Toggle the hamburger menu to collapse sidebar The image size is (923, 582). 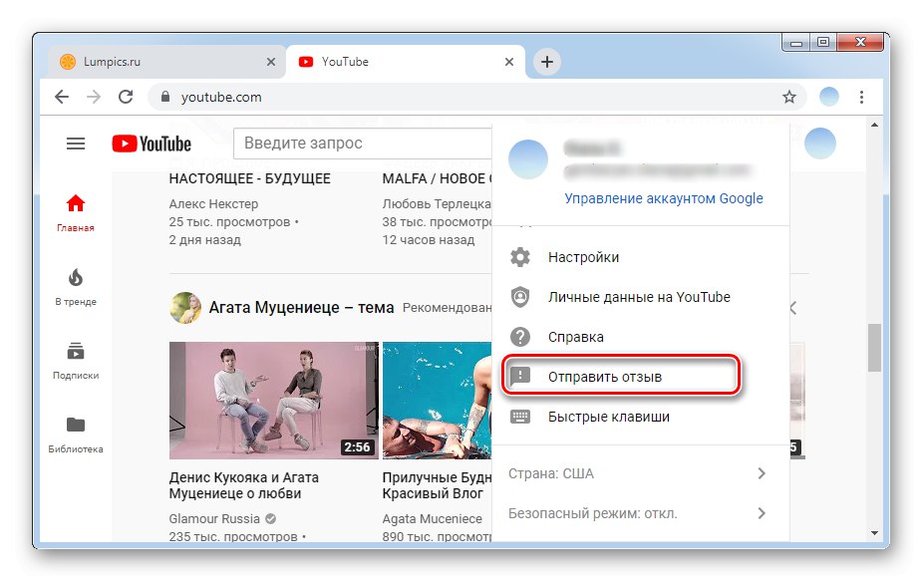pos(75,143)
